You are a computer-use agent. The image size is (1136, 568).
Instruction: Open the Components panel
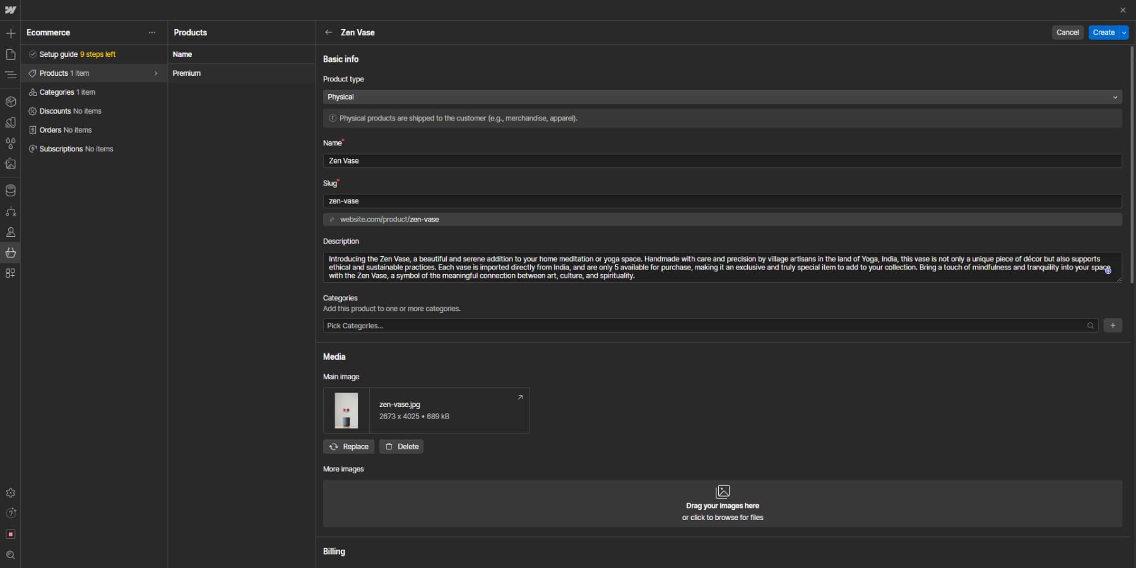11,102
